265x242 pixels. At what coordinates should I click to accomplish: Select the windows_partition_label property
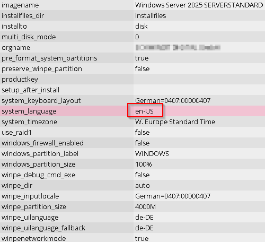pos(40,154)
